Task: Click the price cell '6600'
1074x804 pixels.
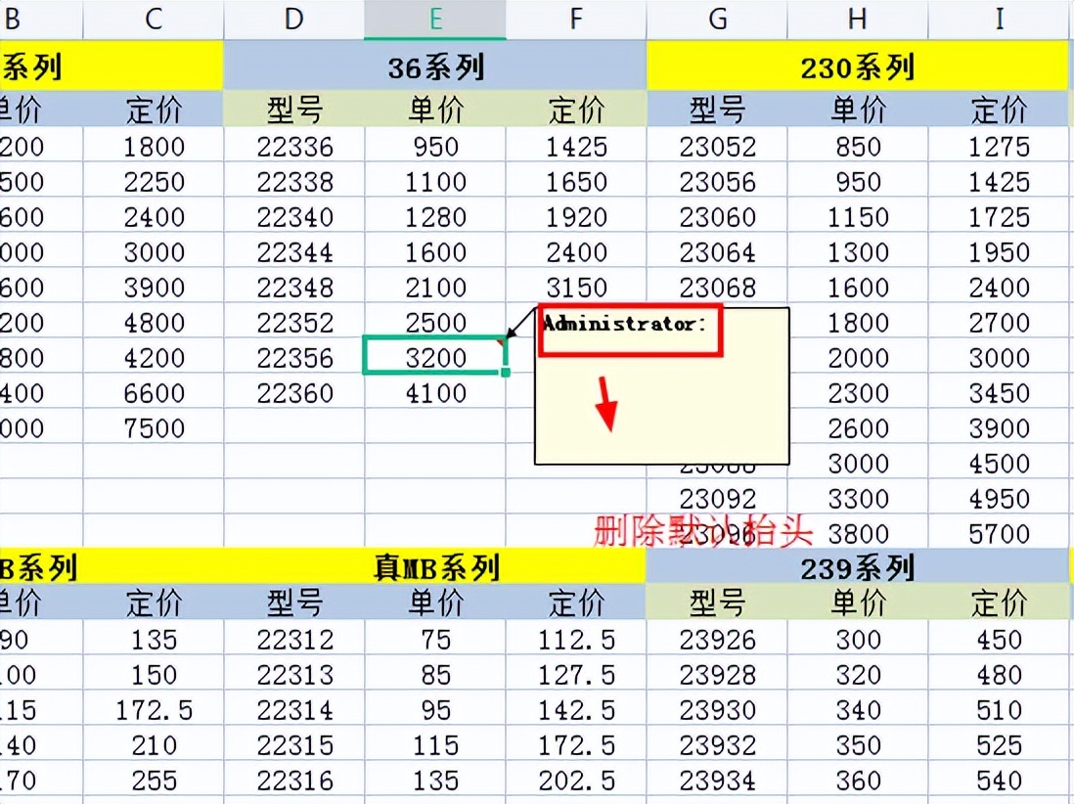Action: click(154, 393)
